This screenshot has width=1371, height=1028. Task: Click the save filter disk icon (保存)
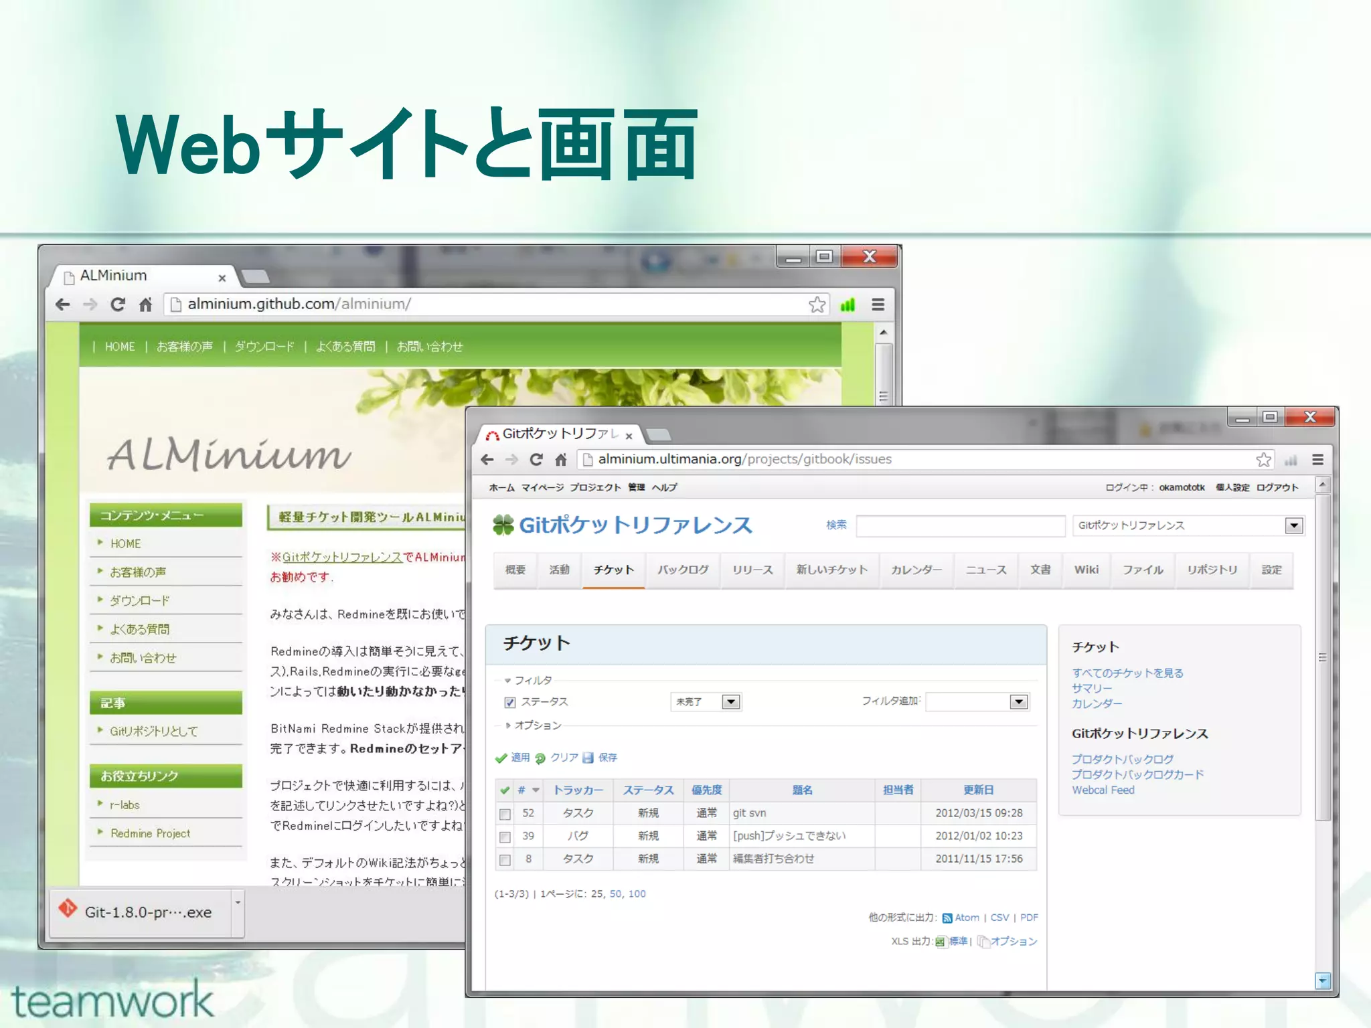tap(588, 758)
